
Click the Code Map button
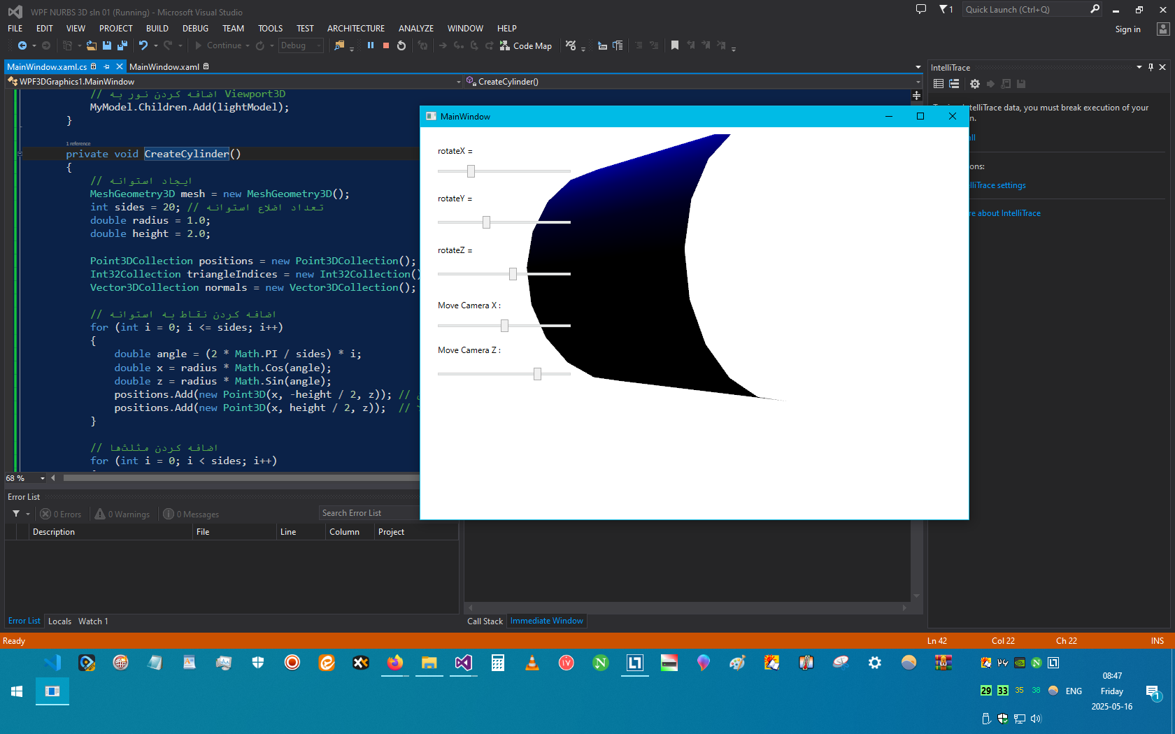[526, 45]
